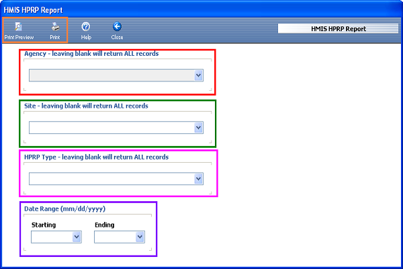This screenshot has width=403, height=269.
Task: Open Print Preview from the toolbar
Action: (x=18, y=30)
